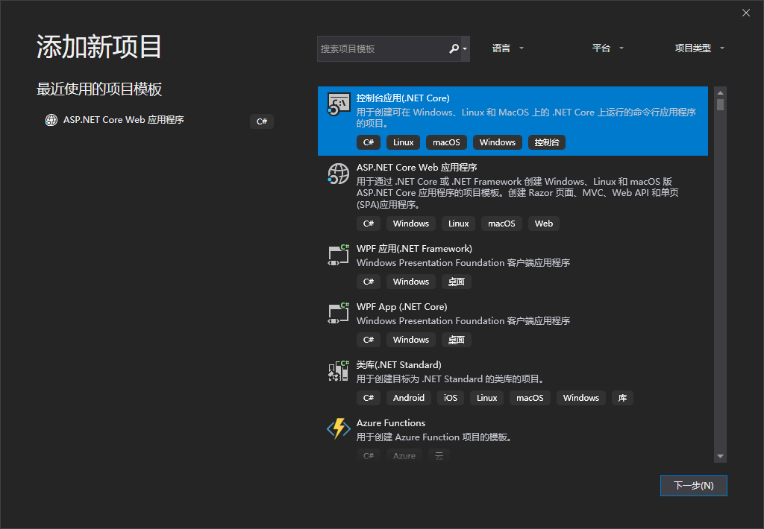Click the WPF 应用(.NET Framework) template icon
This screenshot has width=764, height=529.
pos(338,255)
